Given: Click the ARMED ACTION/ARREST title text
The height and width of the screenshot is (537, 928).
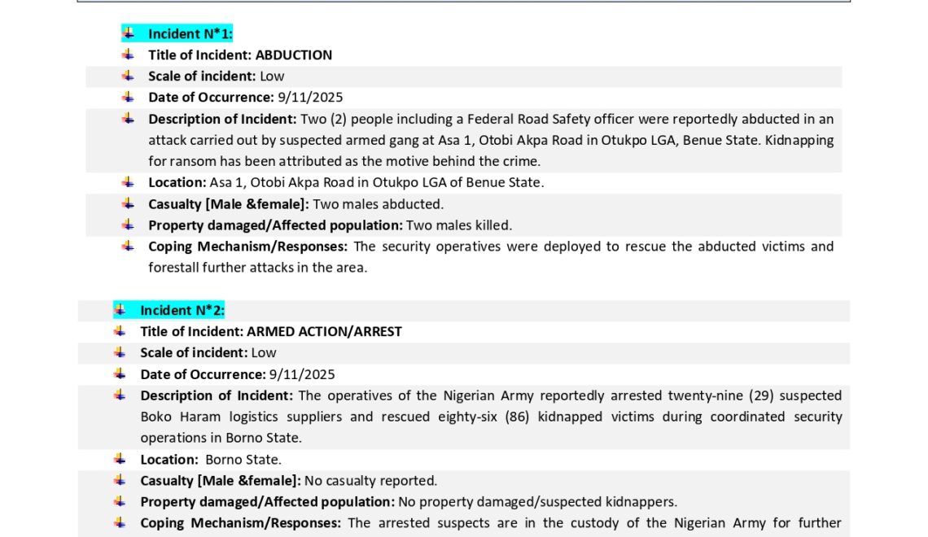Looking at the screenshot, I should [x=324, y=332].
